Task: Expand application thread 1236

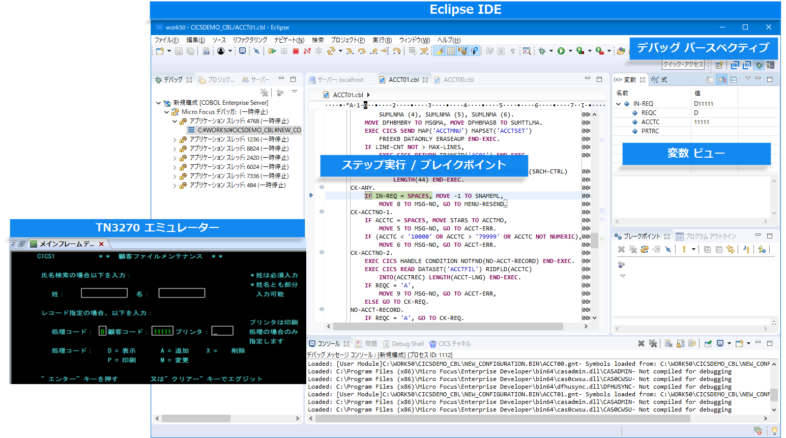Action: coord(174,139)
